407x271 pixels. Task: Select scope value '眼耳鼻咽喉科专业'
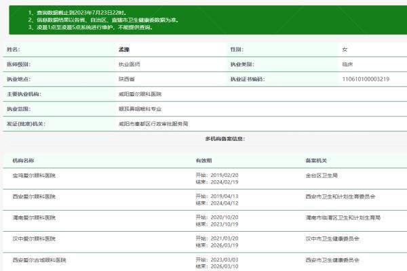click(140, 109)
